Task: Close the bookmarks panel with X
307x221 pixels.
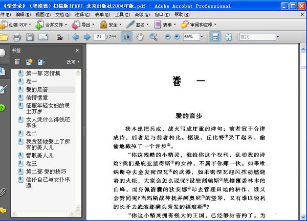Action: click(78, 50)
